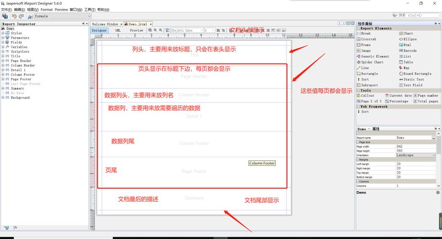Image resolution: width=442 pixels, height=239 pixels.
Task: Select the Map element
Action: [x=404, y=68]
